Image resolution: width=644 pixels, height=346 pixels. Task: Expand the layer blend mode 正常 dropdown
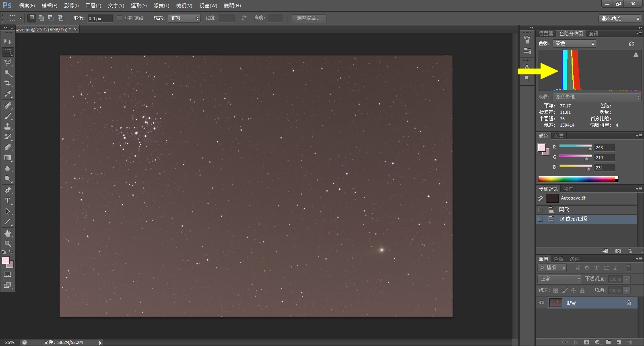click(x=559, y=279)
